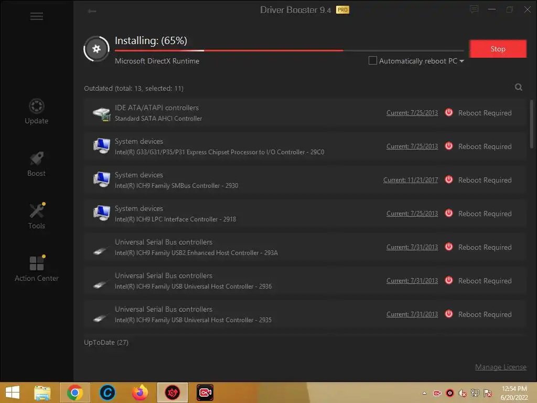This screenshot has width=537, height=403.
Task: Click reboot power icon for USB Host Controller 2935
Action: 449,314
